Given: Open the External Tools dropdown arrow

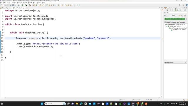Looking at the screenshot, I should (x=31, y=5).
